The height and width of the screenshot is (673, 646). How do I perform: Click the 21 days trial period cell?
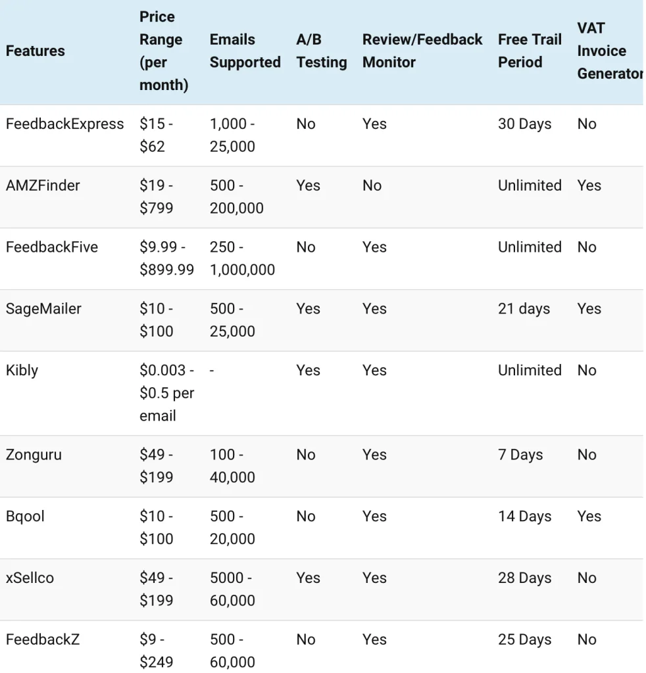point(524,309)
